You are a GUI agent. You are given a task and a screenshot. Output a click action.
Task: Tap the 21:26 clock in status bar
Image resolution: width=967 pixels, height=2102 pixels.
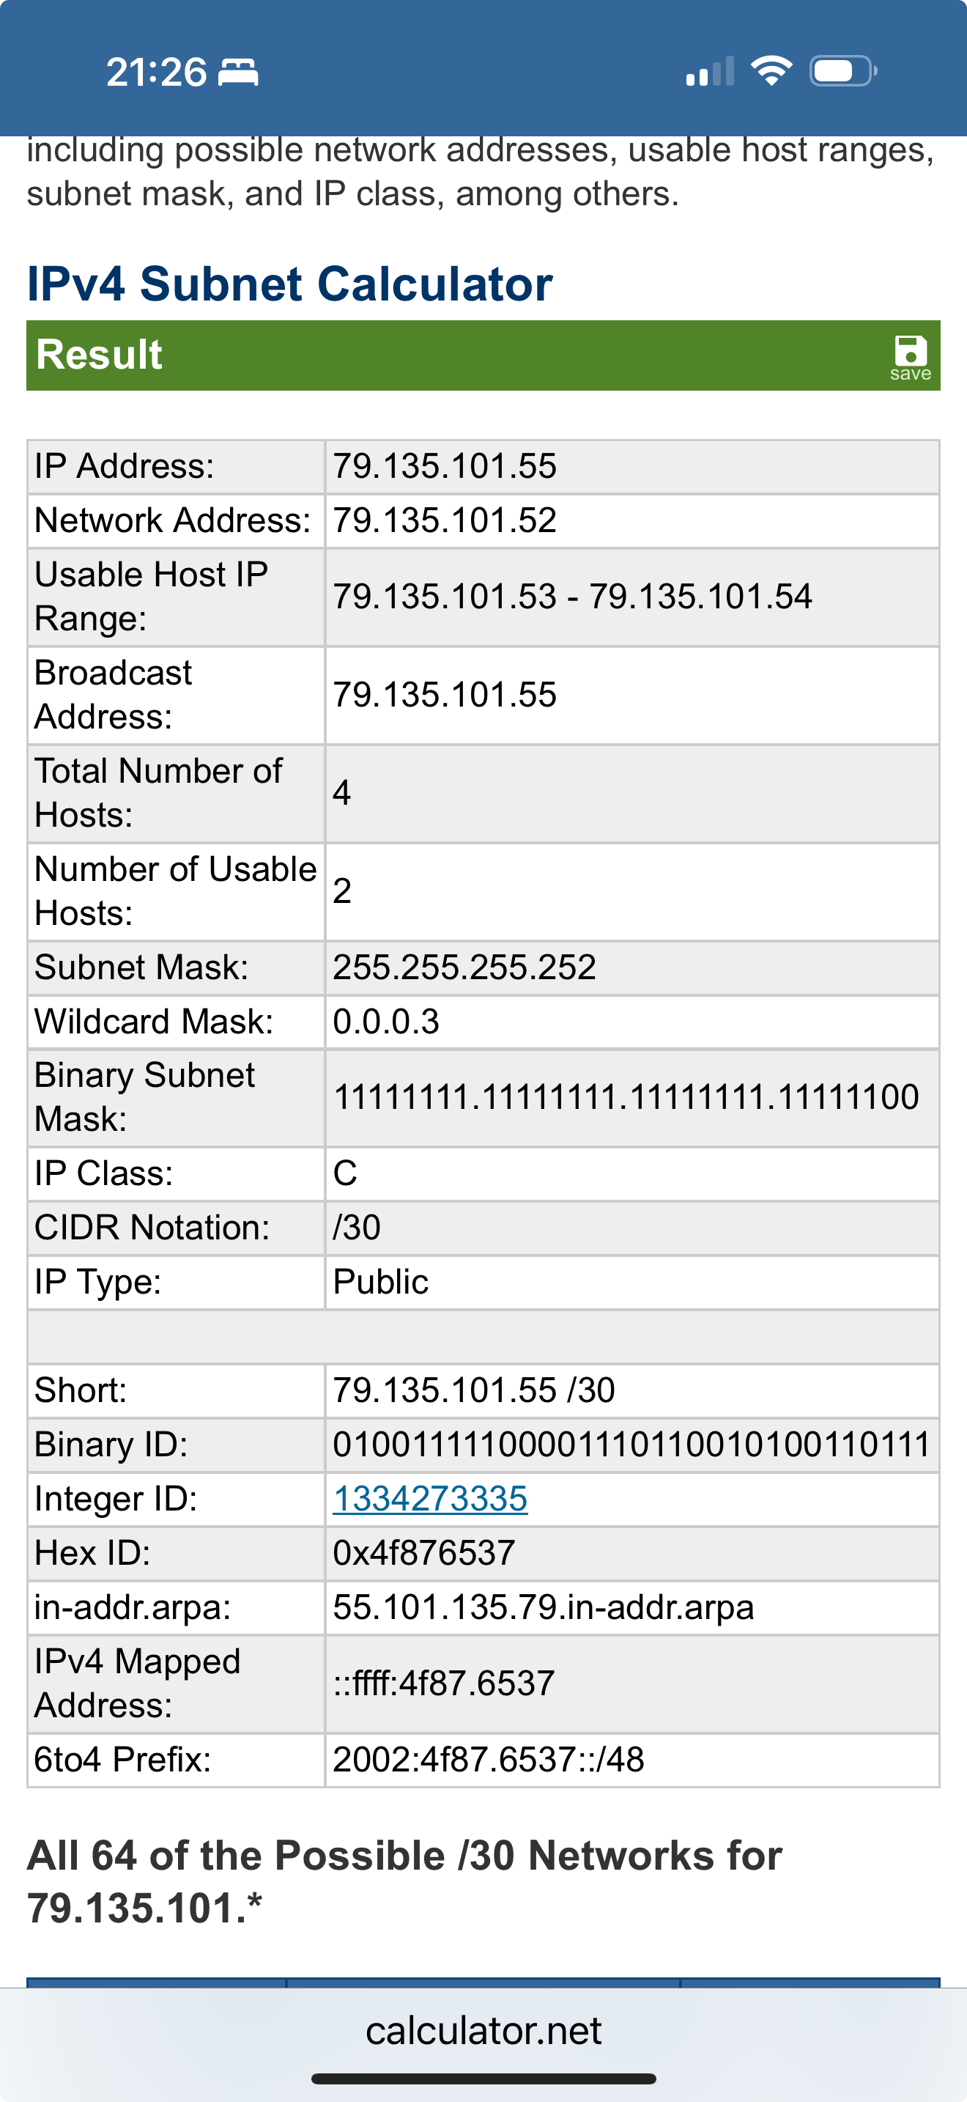[157, 72]
